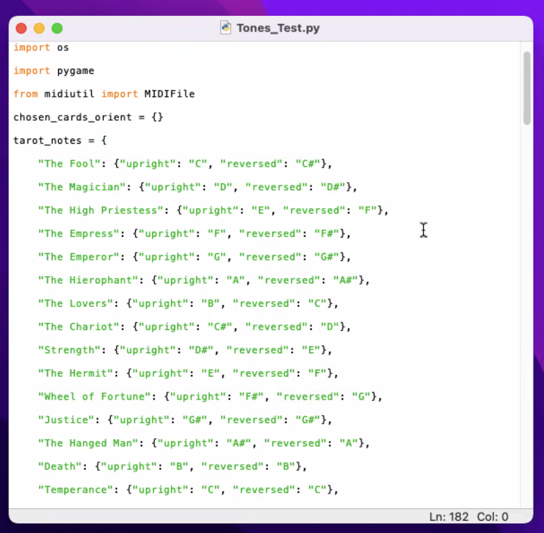Click the "The Hanged Man" dictionary key

(x=88, y=443)
